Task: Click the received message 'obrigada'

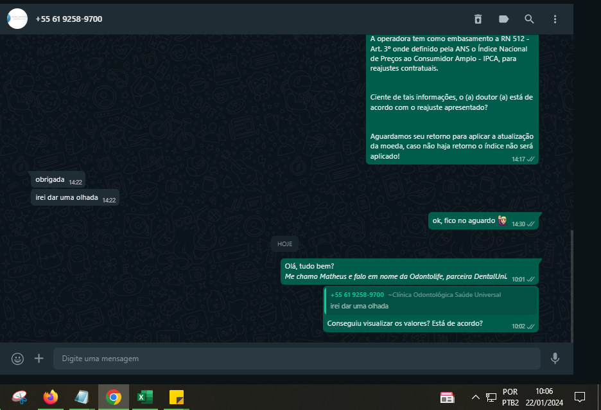Action: (x=58, y=179)
